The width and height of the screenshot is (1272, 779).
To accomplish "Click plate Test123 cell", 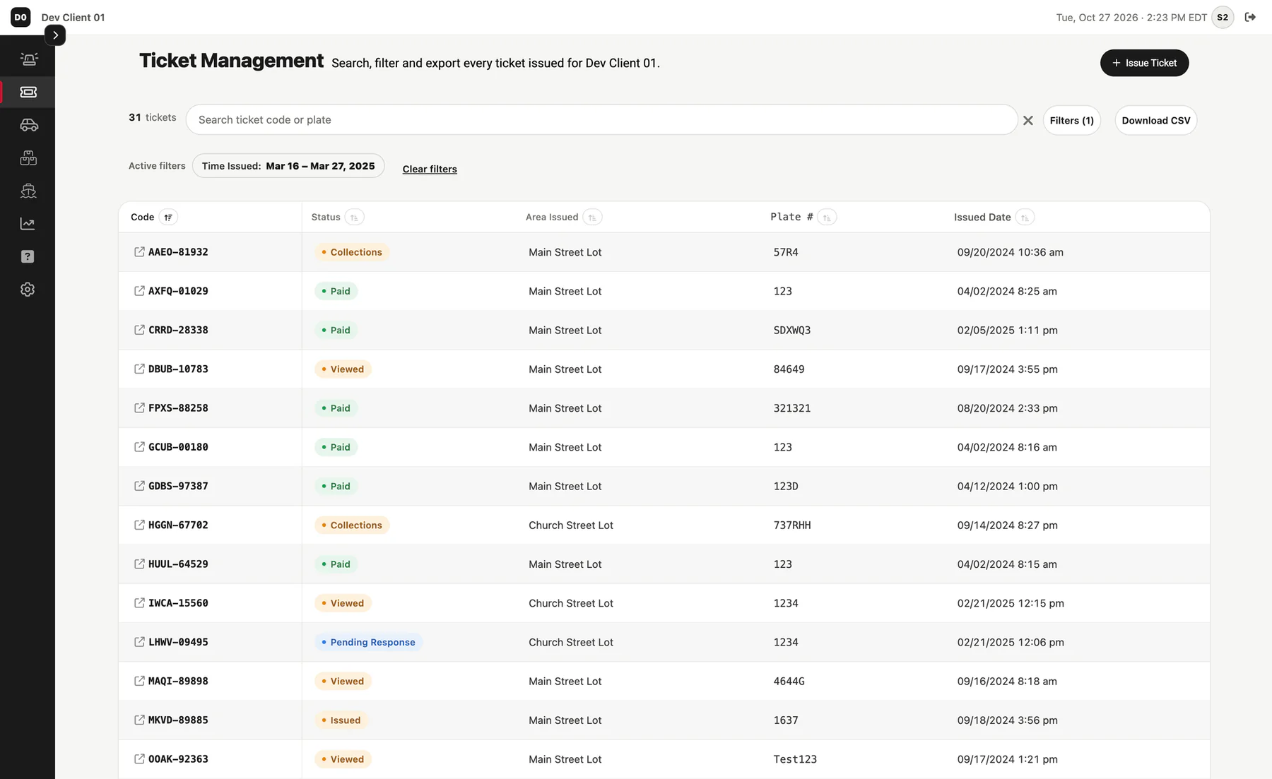I will (x=795, y=759).
